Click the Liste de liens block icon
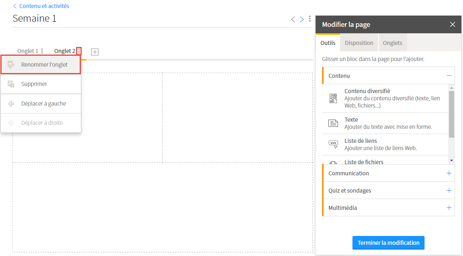The width and height of the screenshot is (463, 256). pyautogui.click(x=333, y=144)
